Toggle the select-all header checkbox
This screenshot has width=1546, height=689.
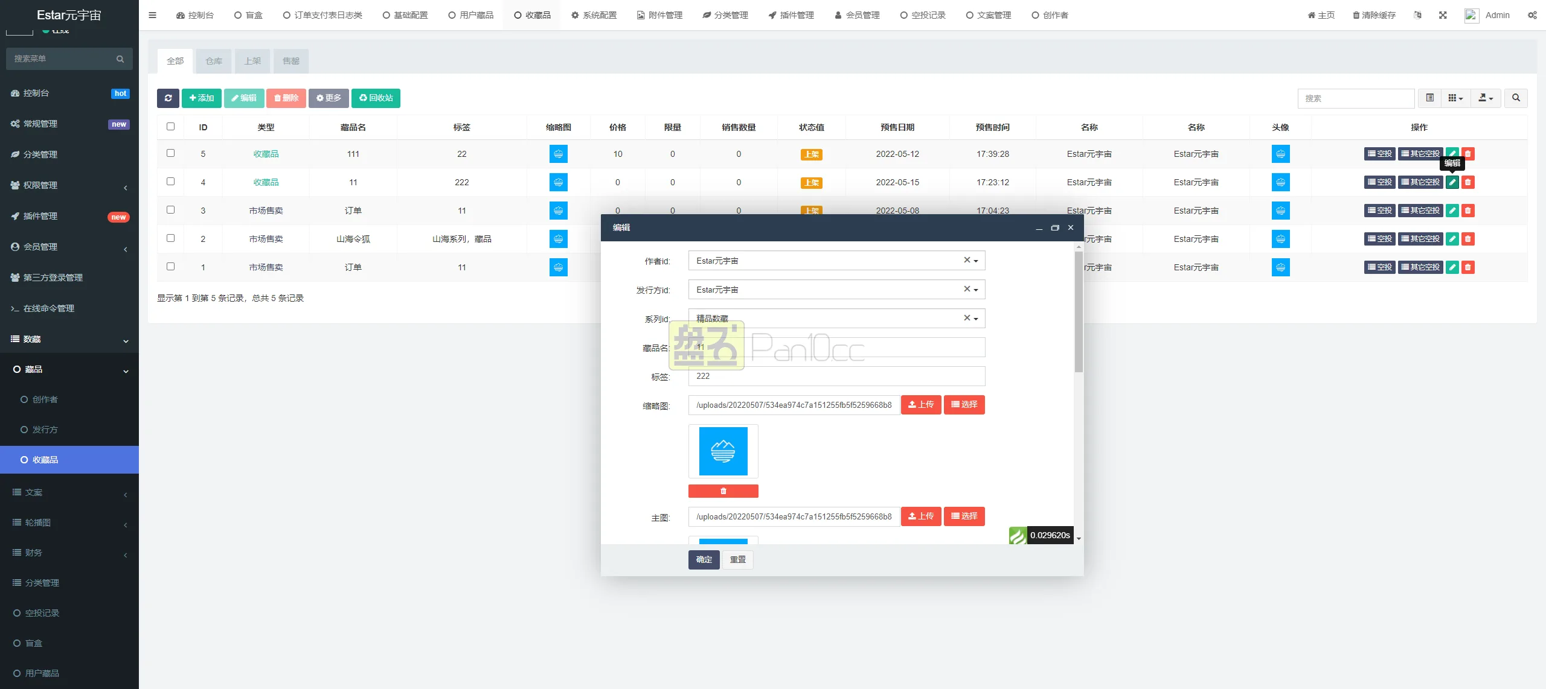(170, 127)
